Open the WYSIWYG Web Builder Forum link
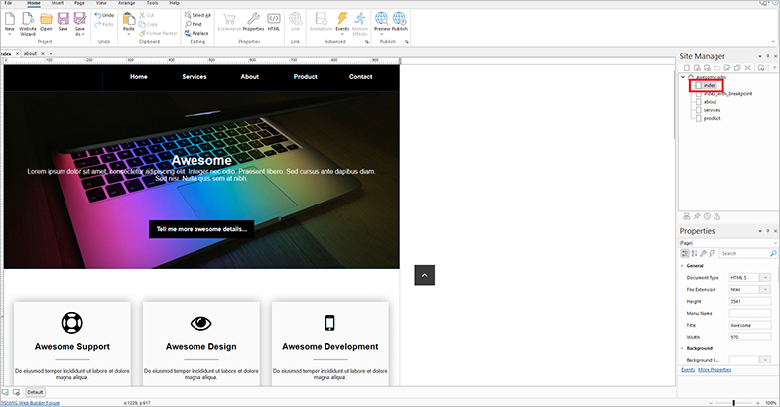The width and height of the screenshot is (780, 407). click(x=30, y=403)
